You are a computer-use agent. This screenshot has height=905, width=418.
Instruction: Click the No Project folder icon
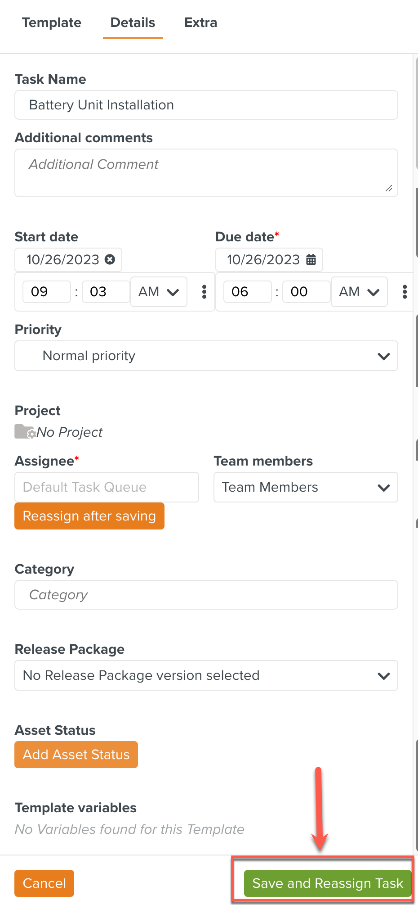pos(25,431)
